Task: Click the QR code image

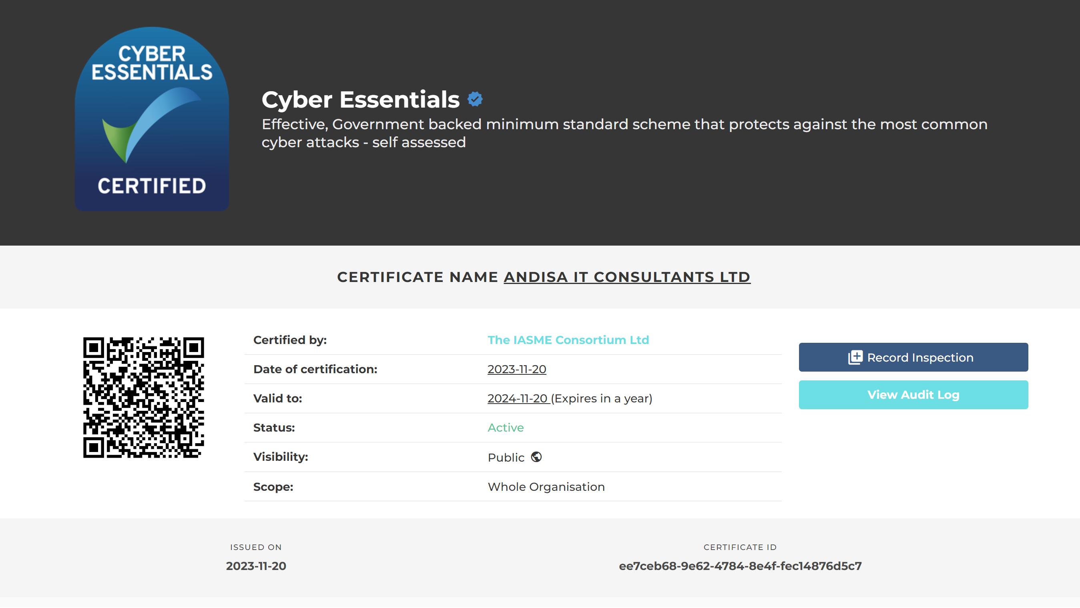Action: pos(143,398)
